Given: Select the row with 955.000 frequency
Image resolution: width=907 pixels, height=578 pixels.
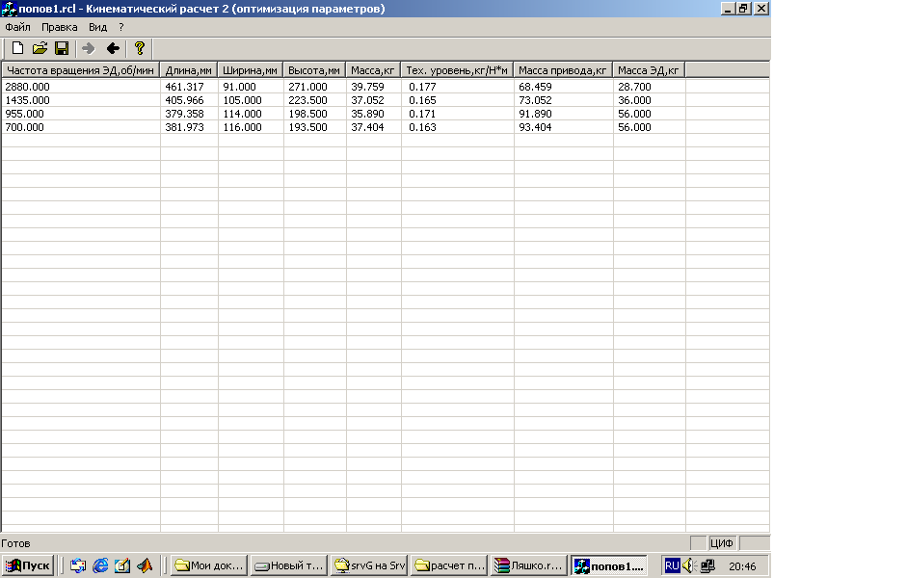Looking at the screenshot, I should tap(386, 114).
